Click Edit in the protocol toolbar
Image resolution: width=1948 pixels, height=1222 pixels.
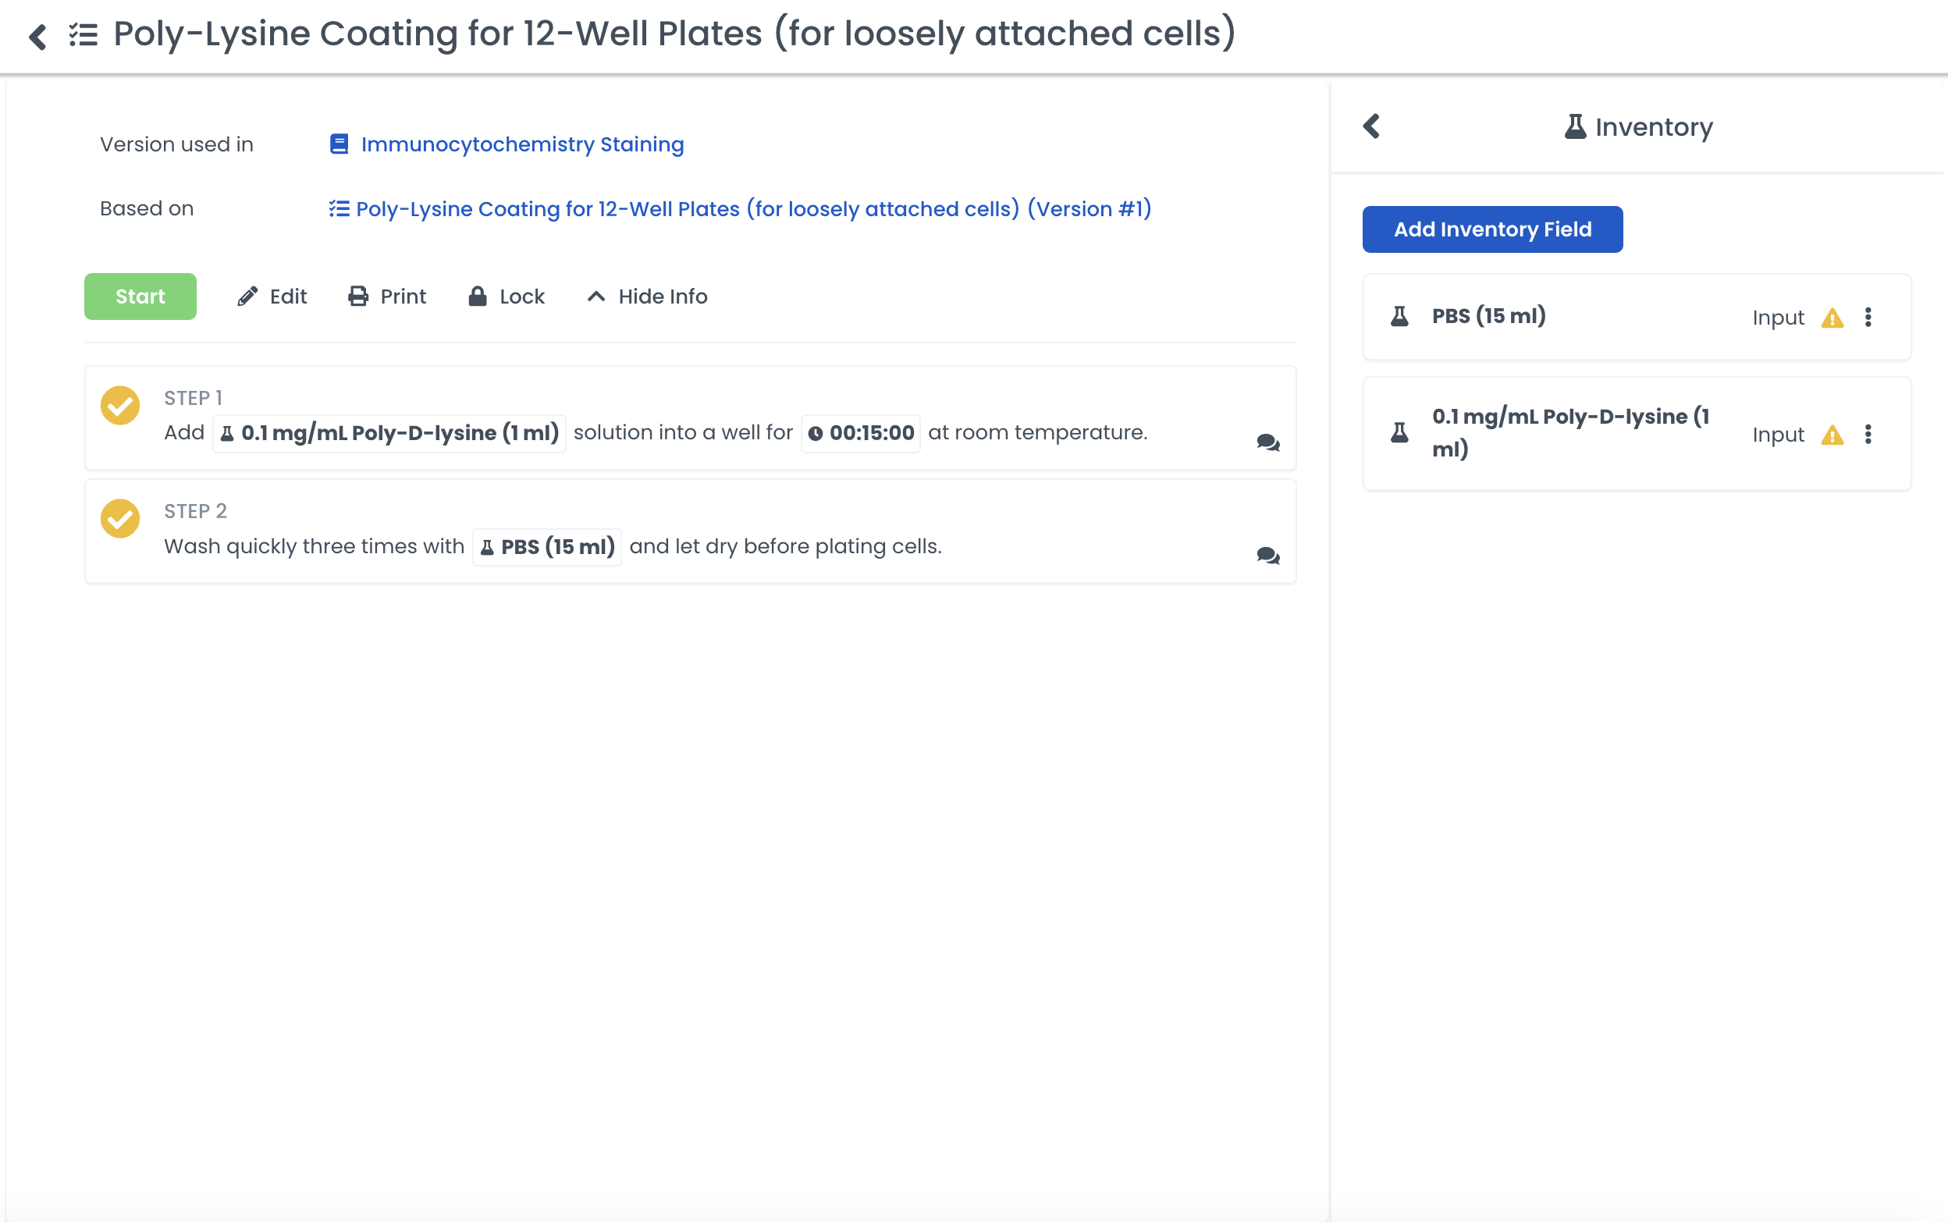click(x=272, y=297)
